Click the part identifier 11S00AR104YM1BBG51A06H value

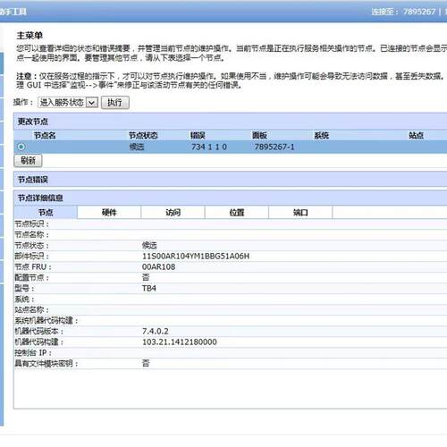pos(196,257)
